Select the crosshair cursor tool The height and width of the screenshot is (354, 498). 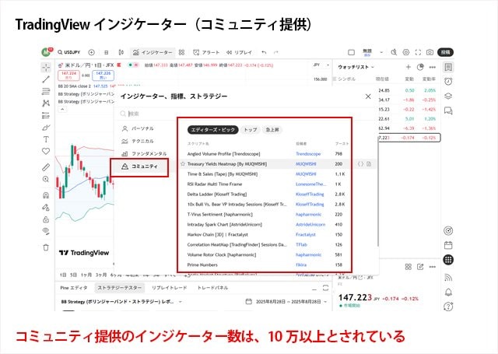pos(46,67)
